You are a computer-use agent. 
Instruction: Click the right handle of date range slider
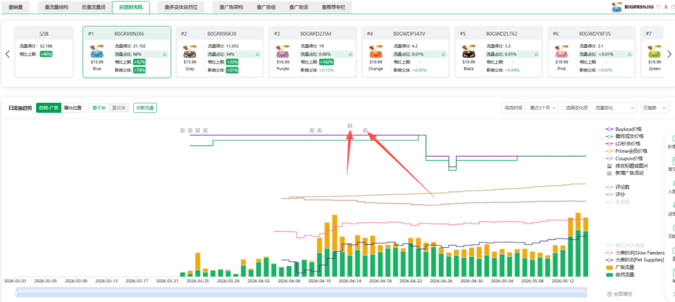(587, 293)
